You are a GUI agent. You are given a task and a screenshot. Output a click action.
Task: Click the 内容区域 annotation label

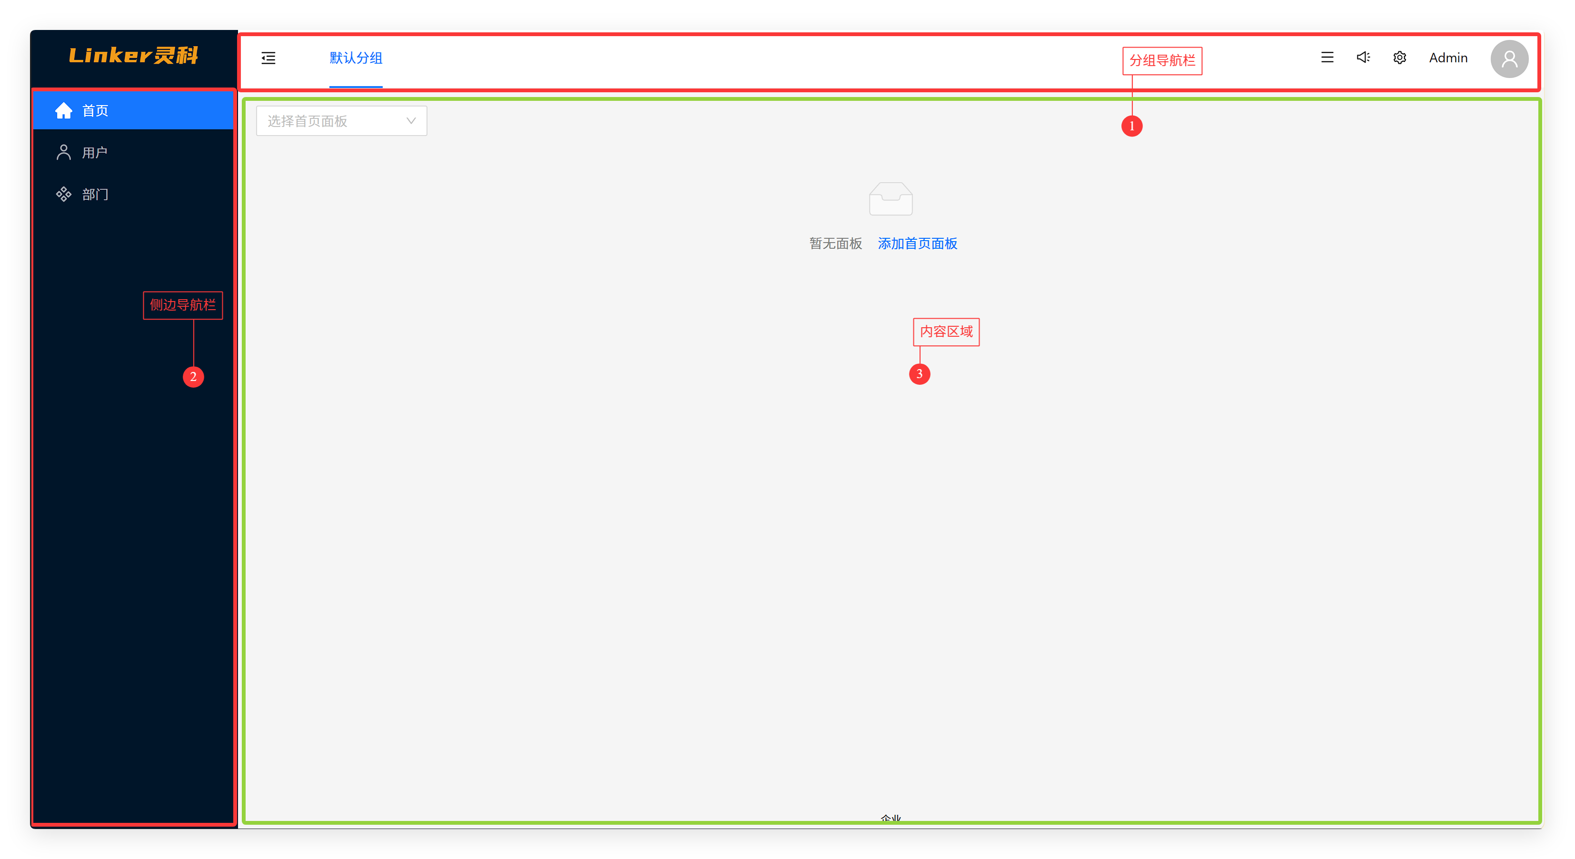coord(946,332)
